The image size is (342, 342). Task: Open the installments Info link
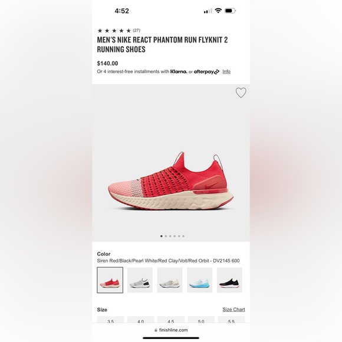[226, 71]
